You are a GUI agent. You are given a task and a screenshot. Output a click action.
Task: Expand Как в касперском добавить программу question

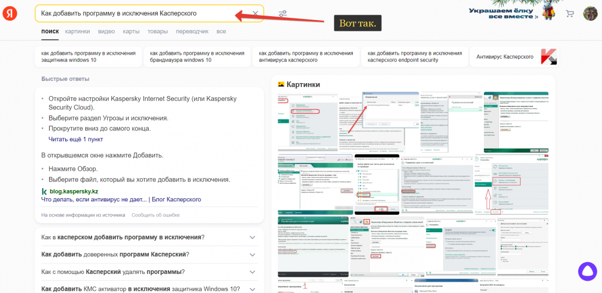(x=149, y=237)
